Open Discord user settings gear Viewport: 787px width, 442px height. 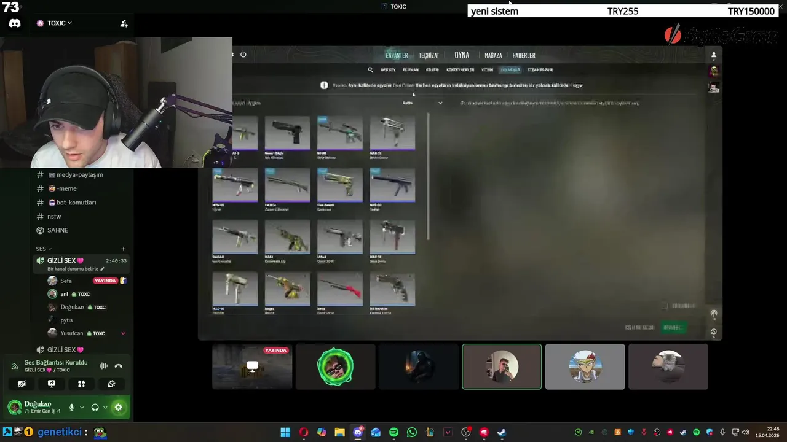point(119,407)
